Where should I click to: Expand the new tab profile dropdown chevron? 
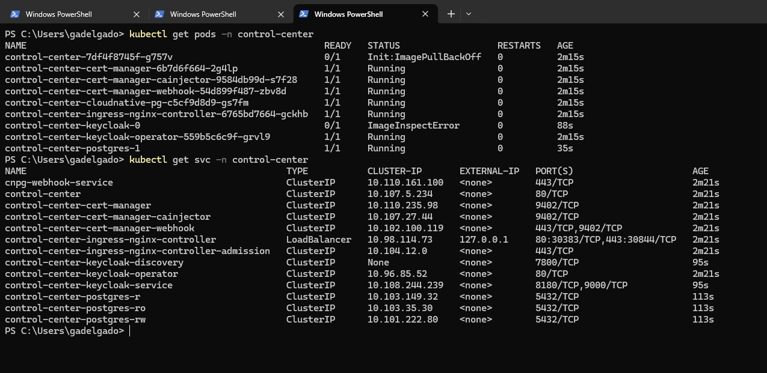click(x=469, y=14)
